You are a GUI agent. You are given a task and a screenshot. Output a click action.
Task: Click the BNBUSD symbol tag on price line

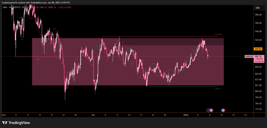click(249, 56)
